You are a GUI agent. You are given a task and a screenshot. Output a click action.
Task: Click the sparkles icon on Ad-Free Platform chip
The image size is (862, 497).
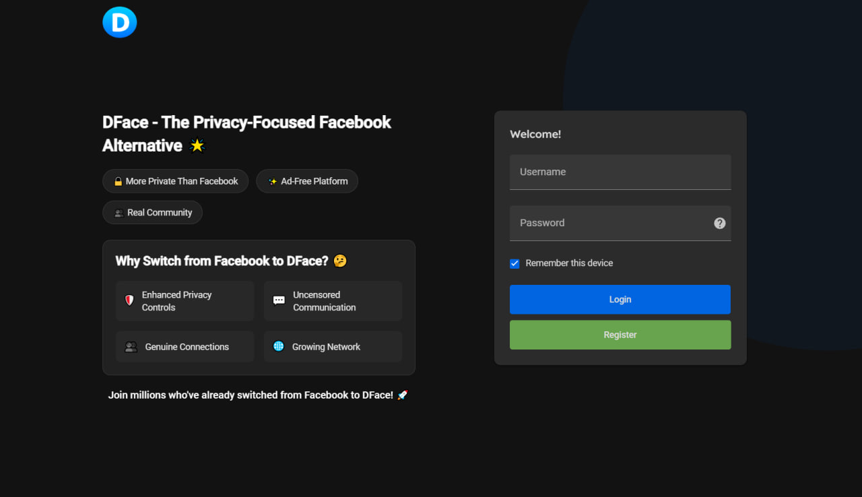click(273, 181)
